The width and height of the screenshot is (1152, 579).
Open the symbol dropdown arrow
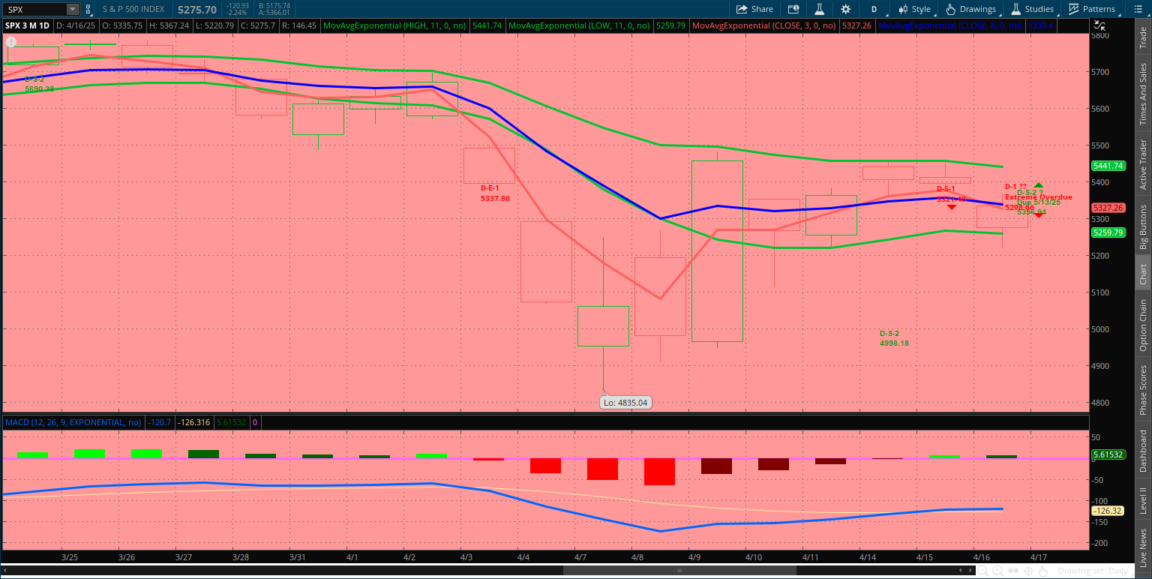(x=73, y=10)
